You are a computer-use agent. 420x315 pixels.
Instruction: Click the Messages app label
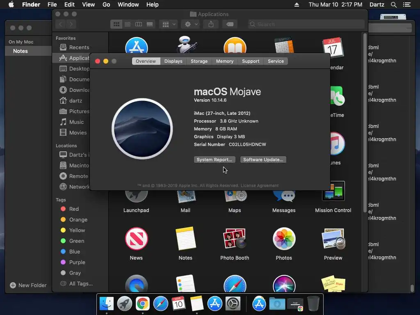(284, 210)
